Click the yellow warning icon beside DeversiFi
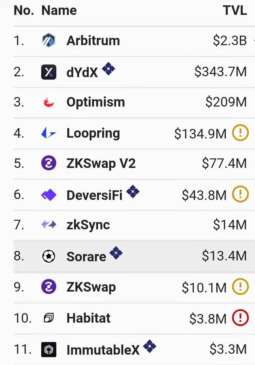This screenshot has height=365, width=255. pos(240,194)
